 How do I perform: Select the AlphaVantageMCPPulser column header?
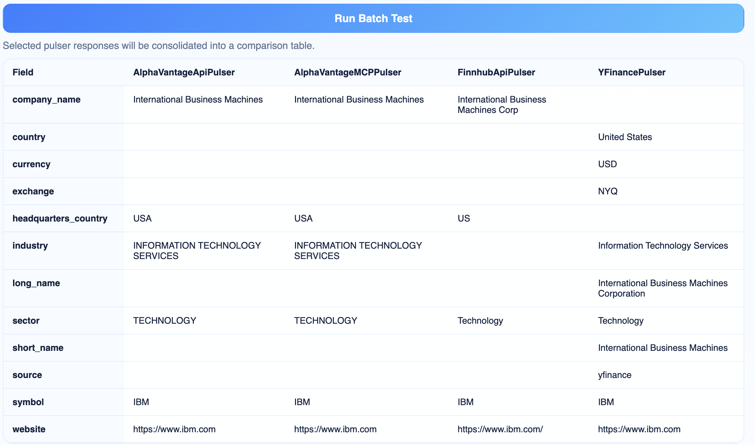[x=347, y=72]
